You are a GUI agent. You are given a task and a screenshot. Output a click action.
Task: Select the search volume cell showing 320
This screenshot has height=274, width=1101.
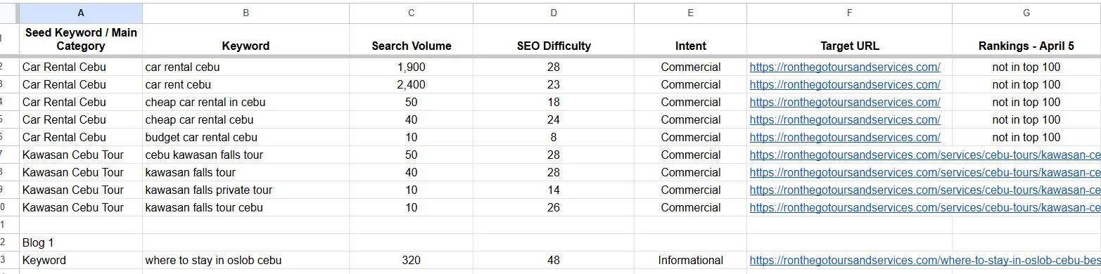(412, 261)
